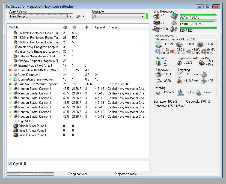Toggle Warp Disruptor II active checkmark
The image size is (226, 184).
10,75
